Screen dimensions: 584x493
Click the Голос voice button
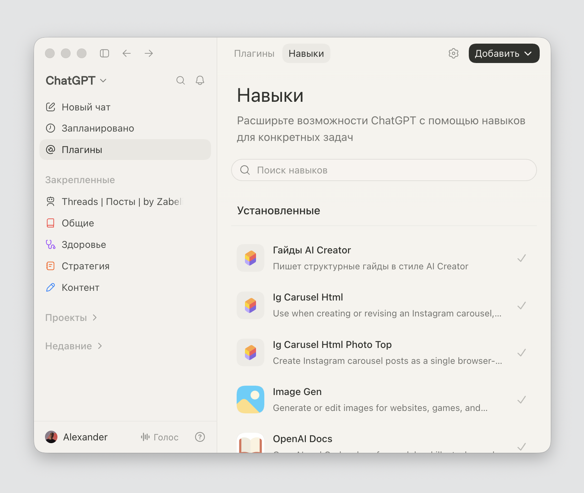(x=159, y=437)
